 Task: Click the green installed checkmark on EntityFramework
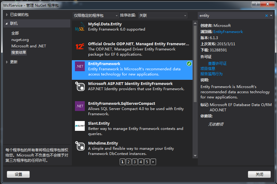(189, 64)
